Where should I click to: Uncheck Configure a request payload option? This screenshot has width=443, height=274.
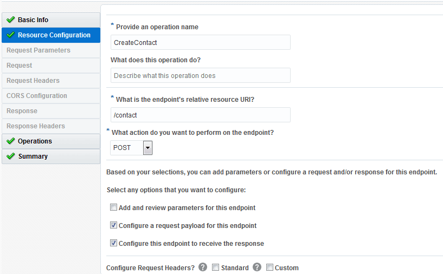(x=113, y=225)
